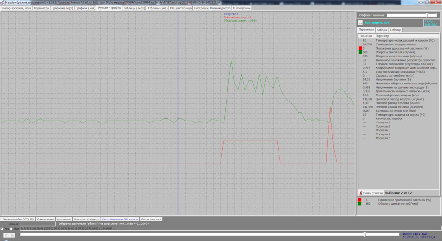Click the 'Значение' column header
Screen dimensions: 442x241
(366, 36)
